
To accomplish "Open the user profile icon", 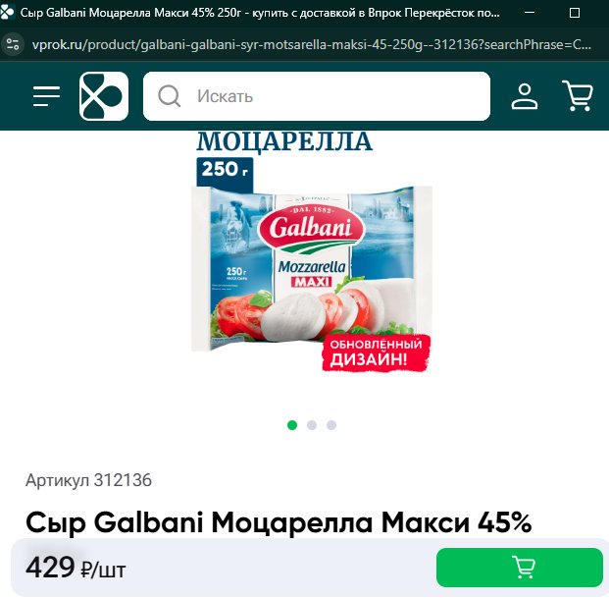I will point(525,96).
